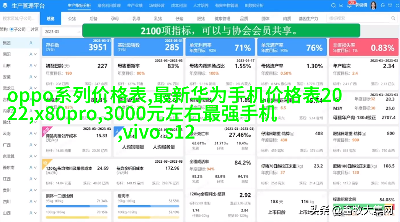Expand the 山东 tree node
Screen dimensions: 400x222
[35, 66]
